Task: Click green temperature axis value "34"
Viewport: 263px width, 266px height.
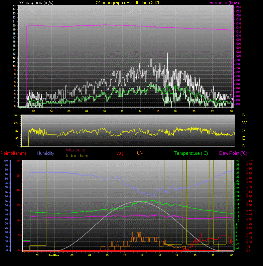Action: point(238,173)
